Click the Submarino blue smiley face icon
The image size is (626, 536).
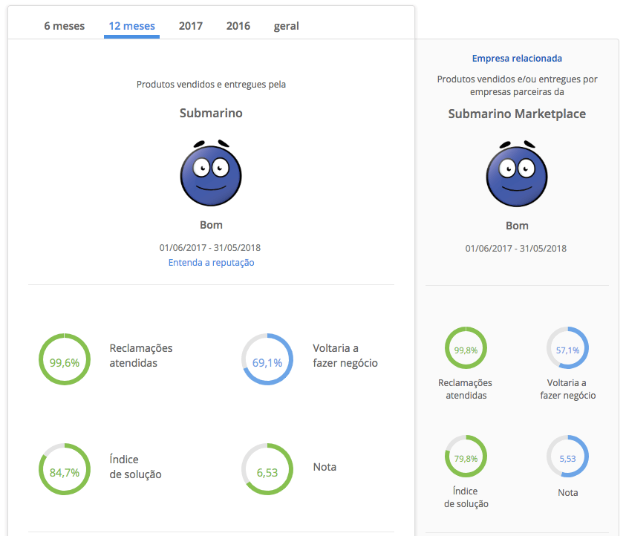pos(211,174)
